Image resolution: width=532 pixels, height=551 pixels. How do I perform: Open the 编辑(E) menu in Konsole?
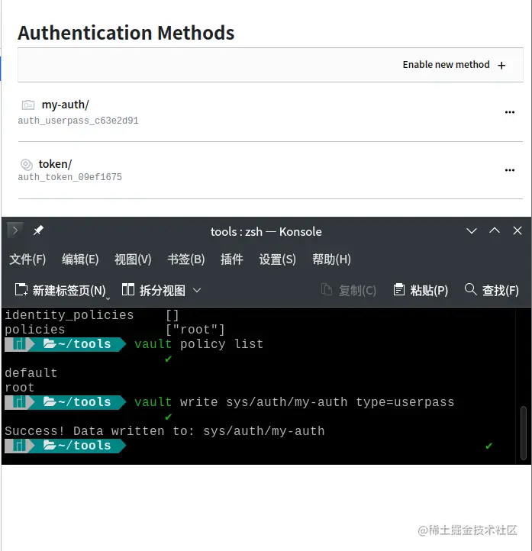(80, 259)
